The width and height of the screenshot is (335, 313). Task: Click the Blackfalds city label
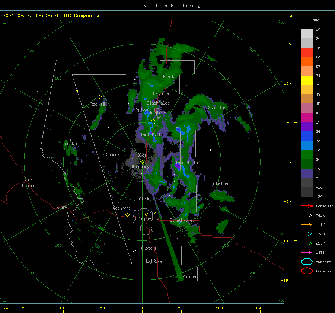pos(158,103)
